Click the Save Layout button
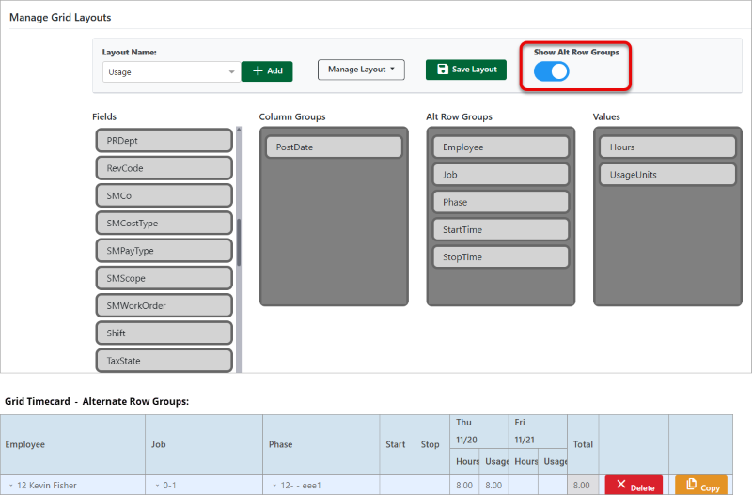Screen dimensions: 752x495 (466, 70)
